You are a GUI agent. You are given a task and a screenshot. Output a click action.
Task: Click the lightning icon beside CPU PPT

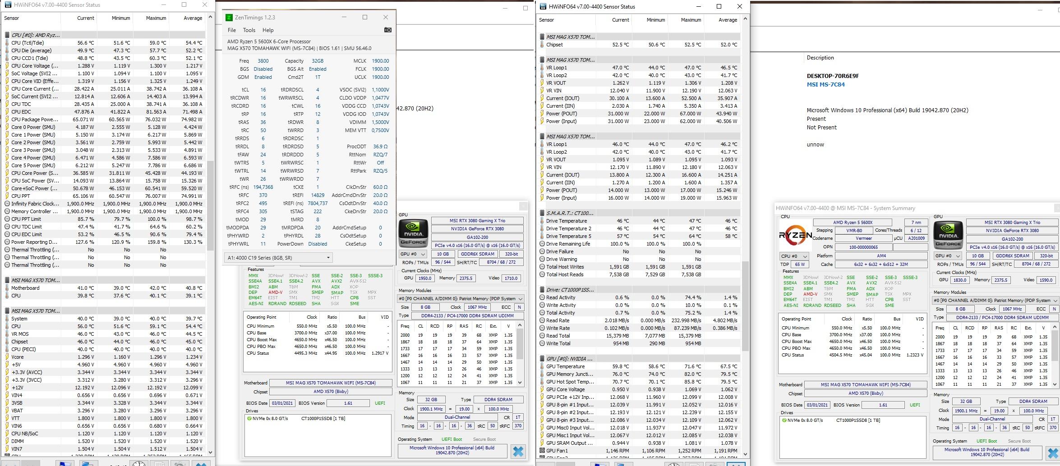[7, 196]
